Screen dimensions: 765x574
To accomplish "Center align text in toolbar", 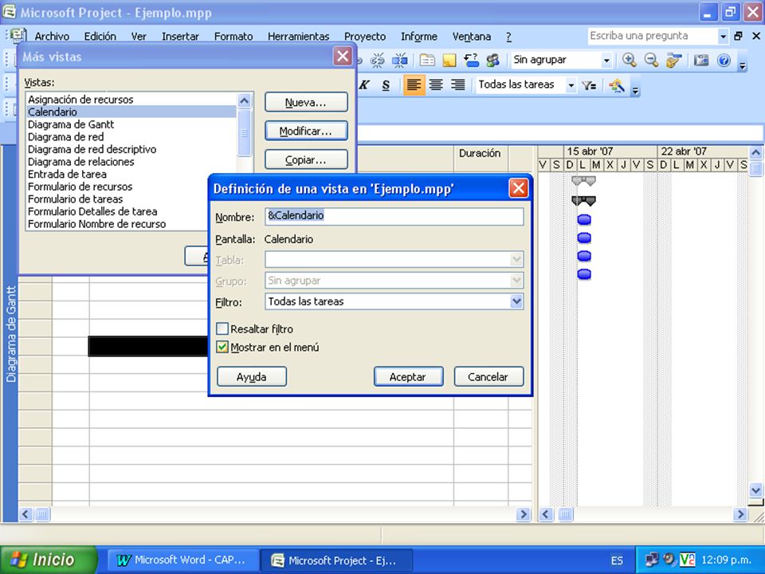I will point(436,85).
